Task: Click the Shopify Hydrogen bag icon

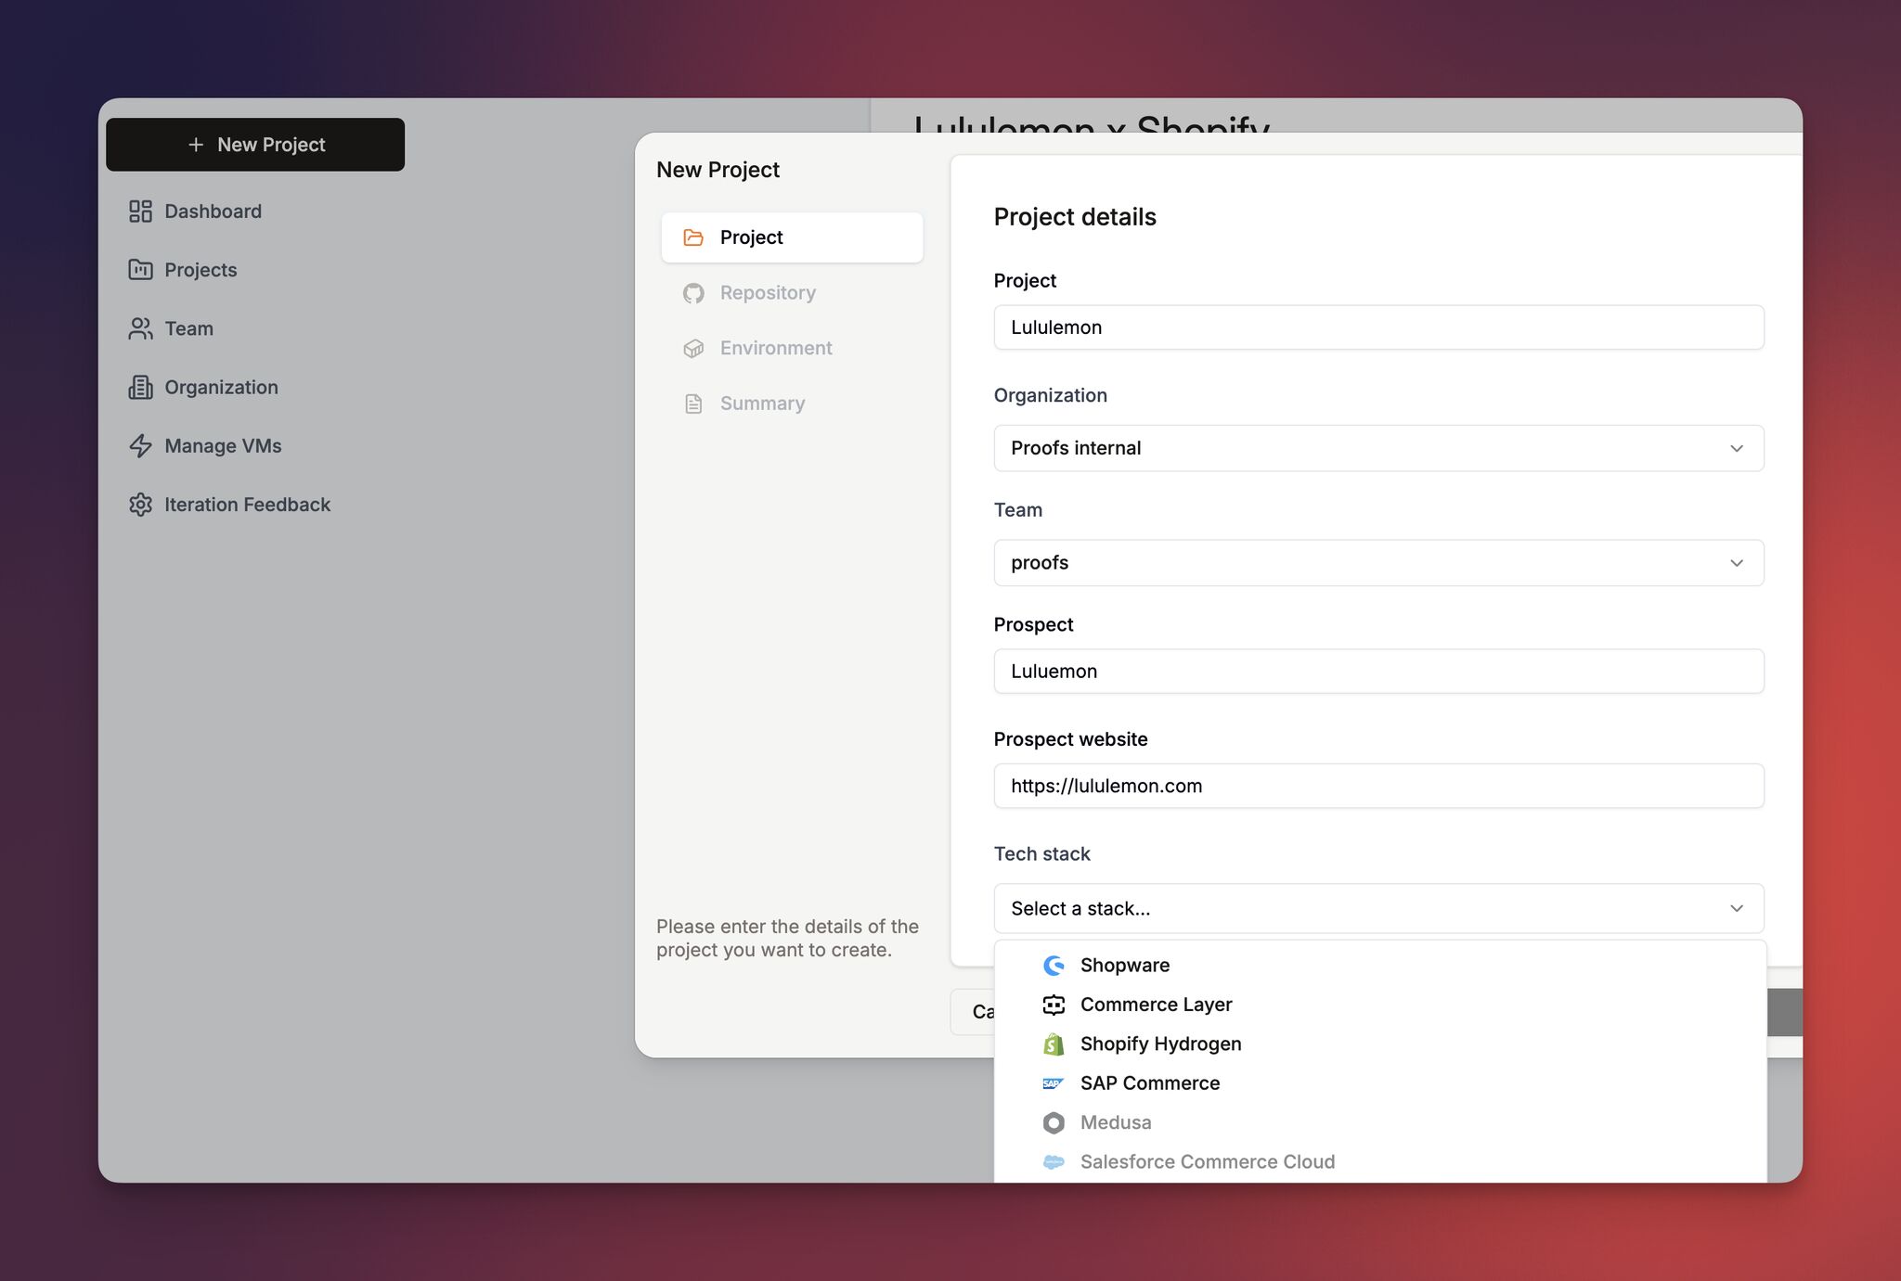Action: 1053,1044
